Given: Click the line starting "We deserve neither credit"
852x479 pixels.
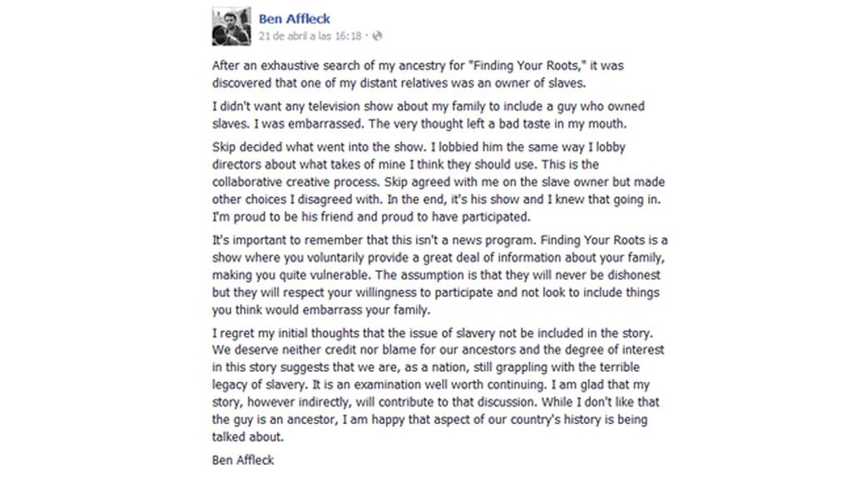Looking at the screenshot, I should point(438,350).
